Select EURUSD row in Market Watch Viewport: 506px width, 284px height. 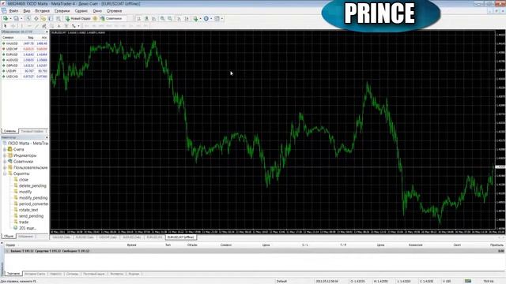pos(25,54)
